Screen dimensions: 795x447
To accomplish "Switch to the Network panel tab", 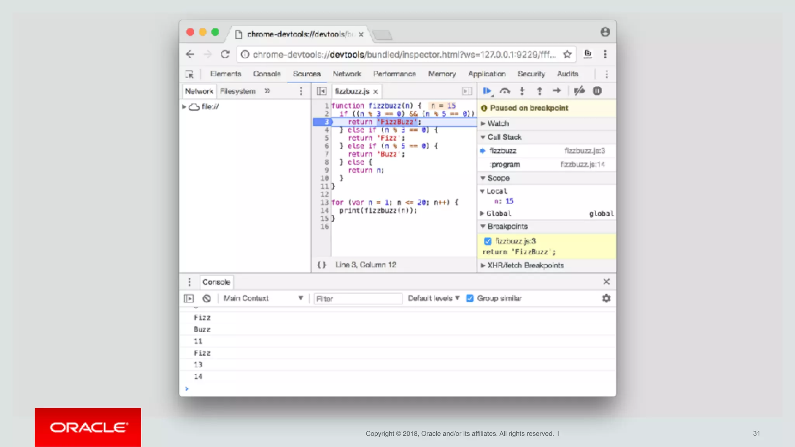I will click(x=347, y=74).
